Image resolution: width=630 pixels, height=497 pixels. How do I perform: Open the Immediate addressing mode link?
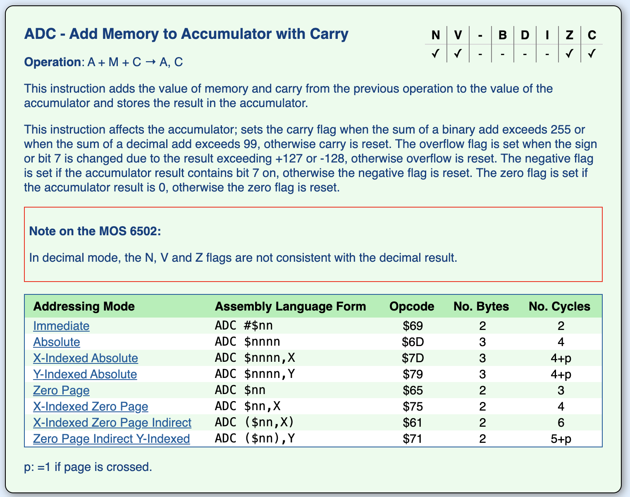(61, 326)
